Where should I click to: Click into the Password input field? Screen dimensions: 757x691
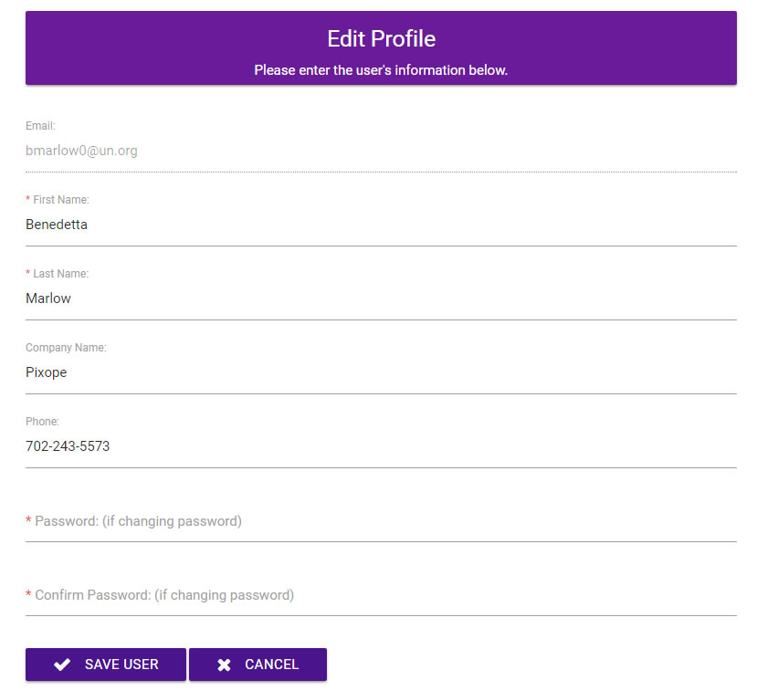tap(381, 521)
